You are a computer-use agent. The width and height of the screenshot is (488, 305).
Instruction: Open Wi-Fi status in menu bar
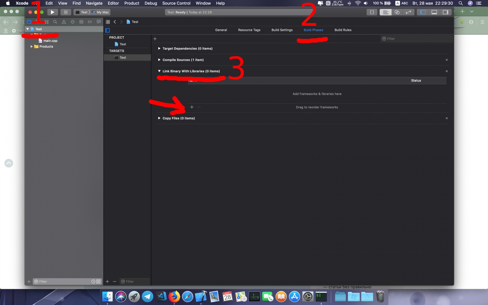(x=358, y=3)
